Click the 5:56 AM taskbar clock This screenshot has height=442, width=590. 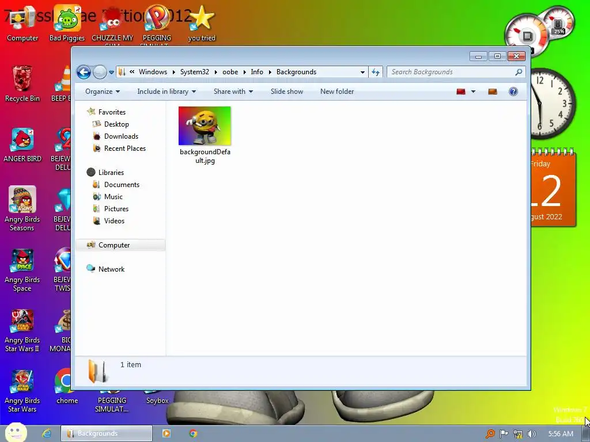pos(561,434)
